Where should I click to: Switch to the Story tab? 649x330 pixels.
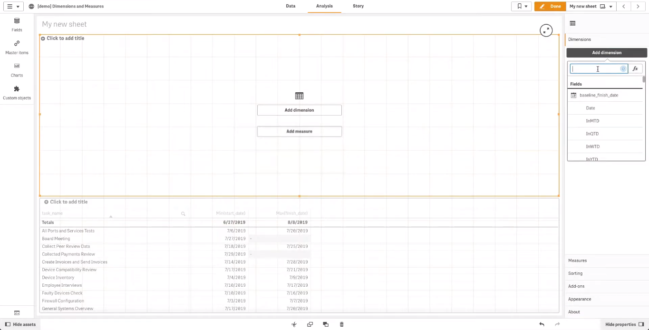358,6
